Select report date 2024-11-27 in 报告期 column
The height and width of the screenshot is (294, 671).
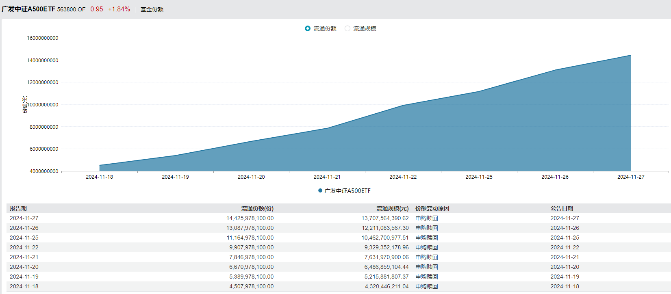coord(24,218)
